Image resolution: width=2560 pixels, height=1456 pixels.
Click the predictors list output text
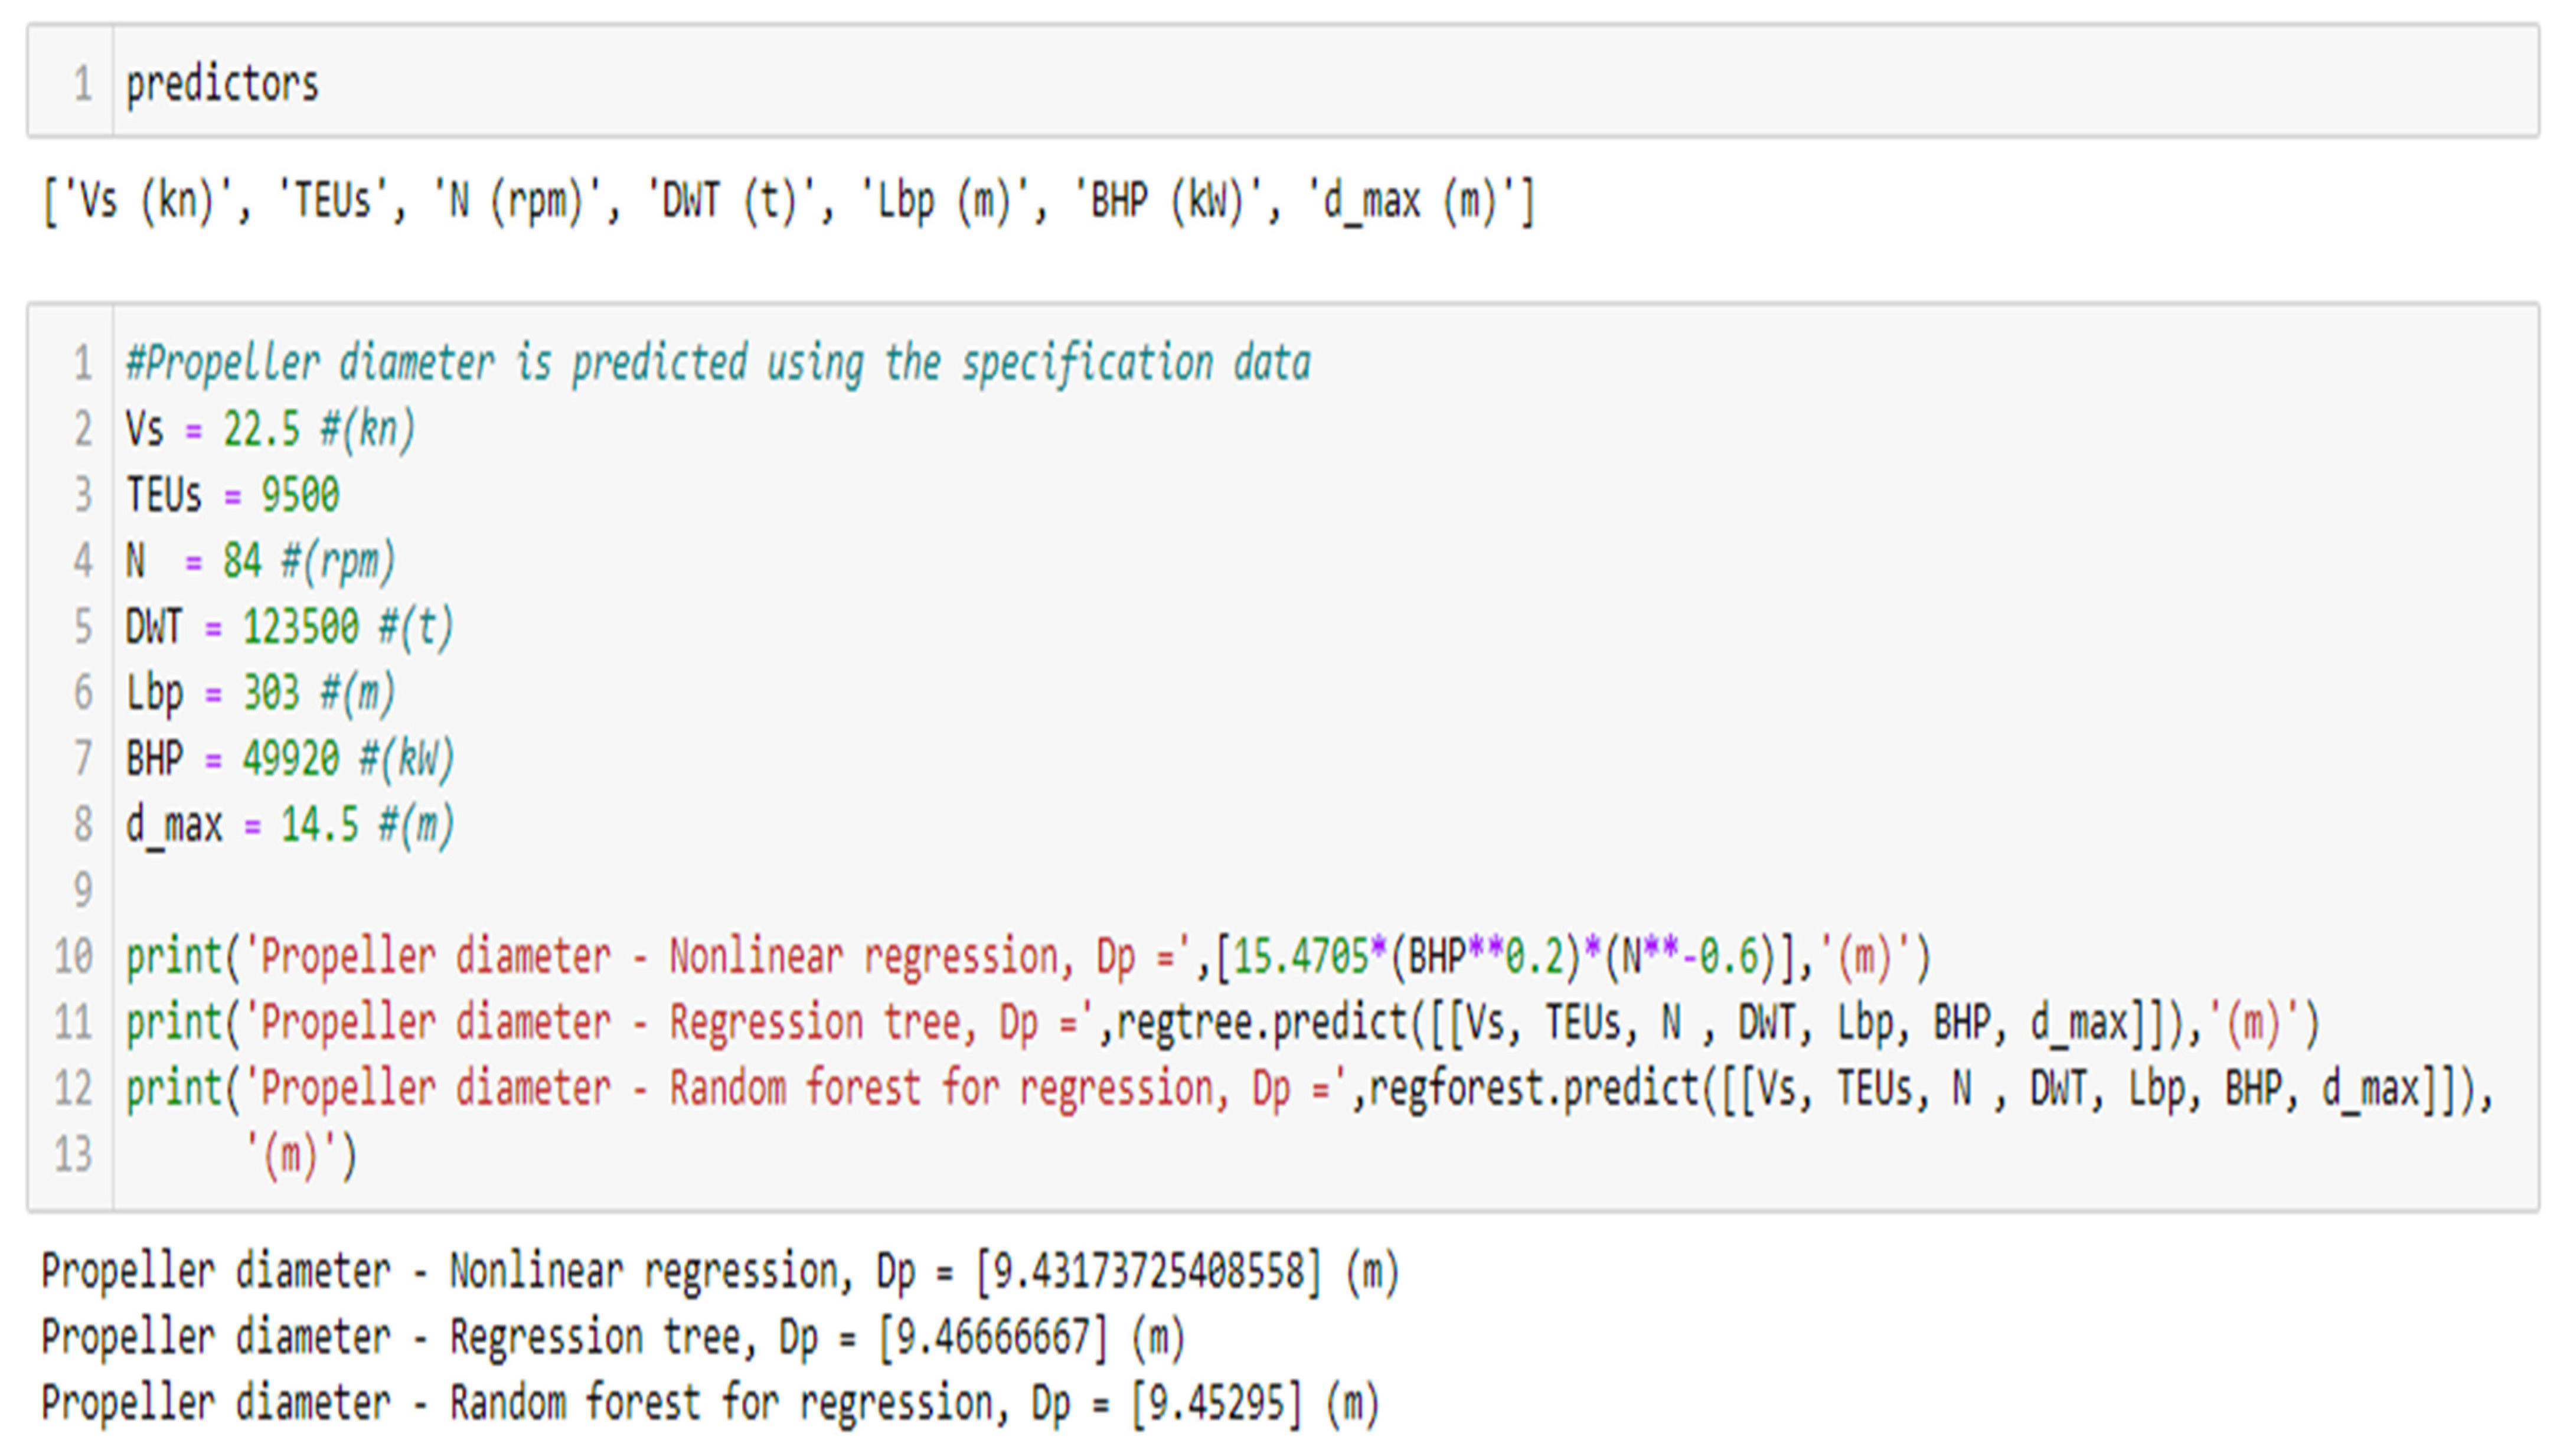pos(787,201)
